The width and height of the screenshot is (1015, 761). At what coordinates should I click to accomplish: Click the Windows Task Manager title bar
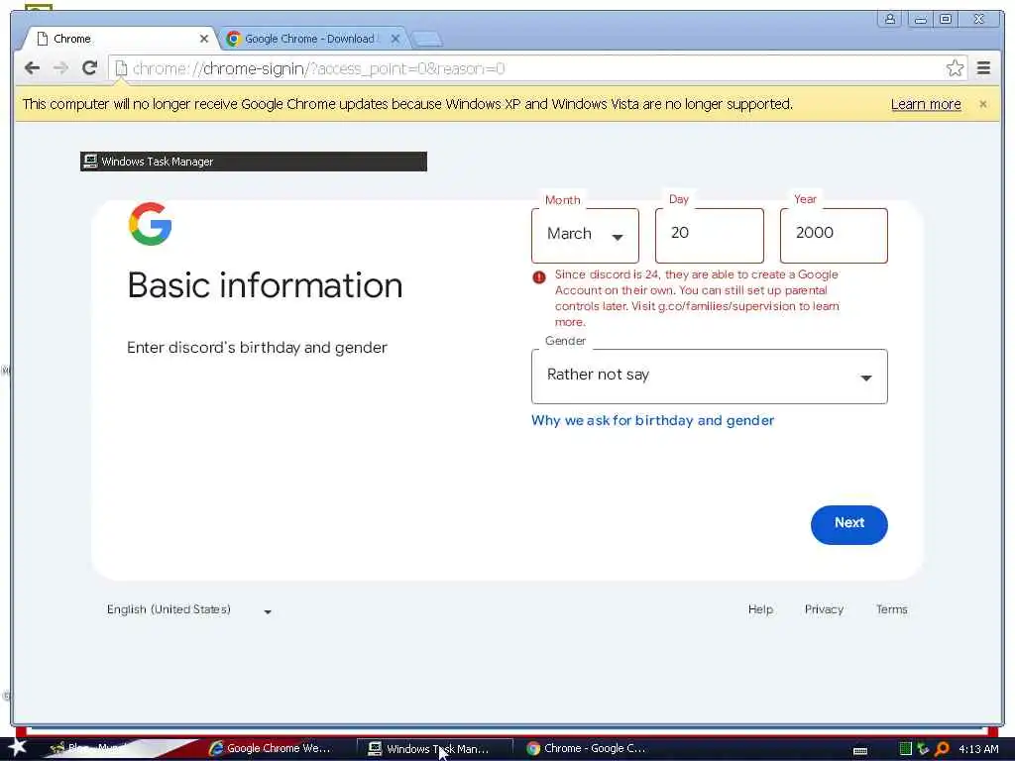[254, 162]
